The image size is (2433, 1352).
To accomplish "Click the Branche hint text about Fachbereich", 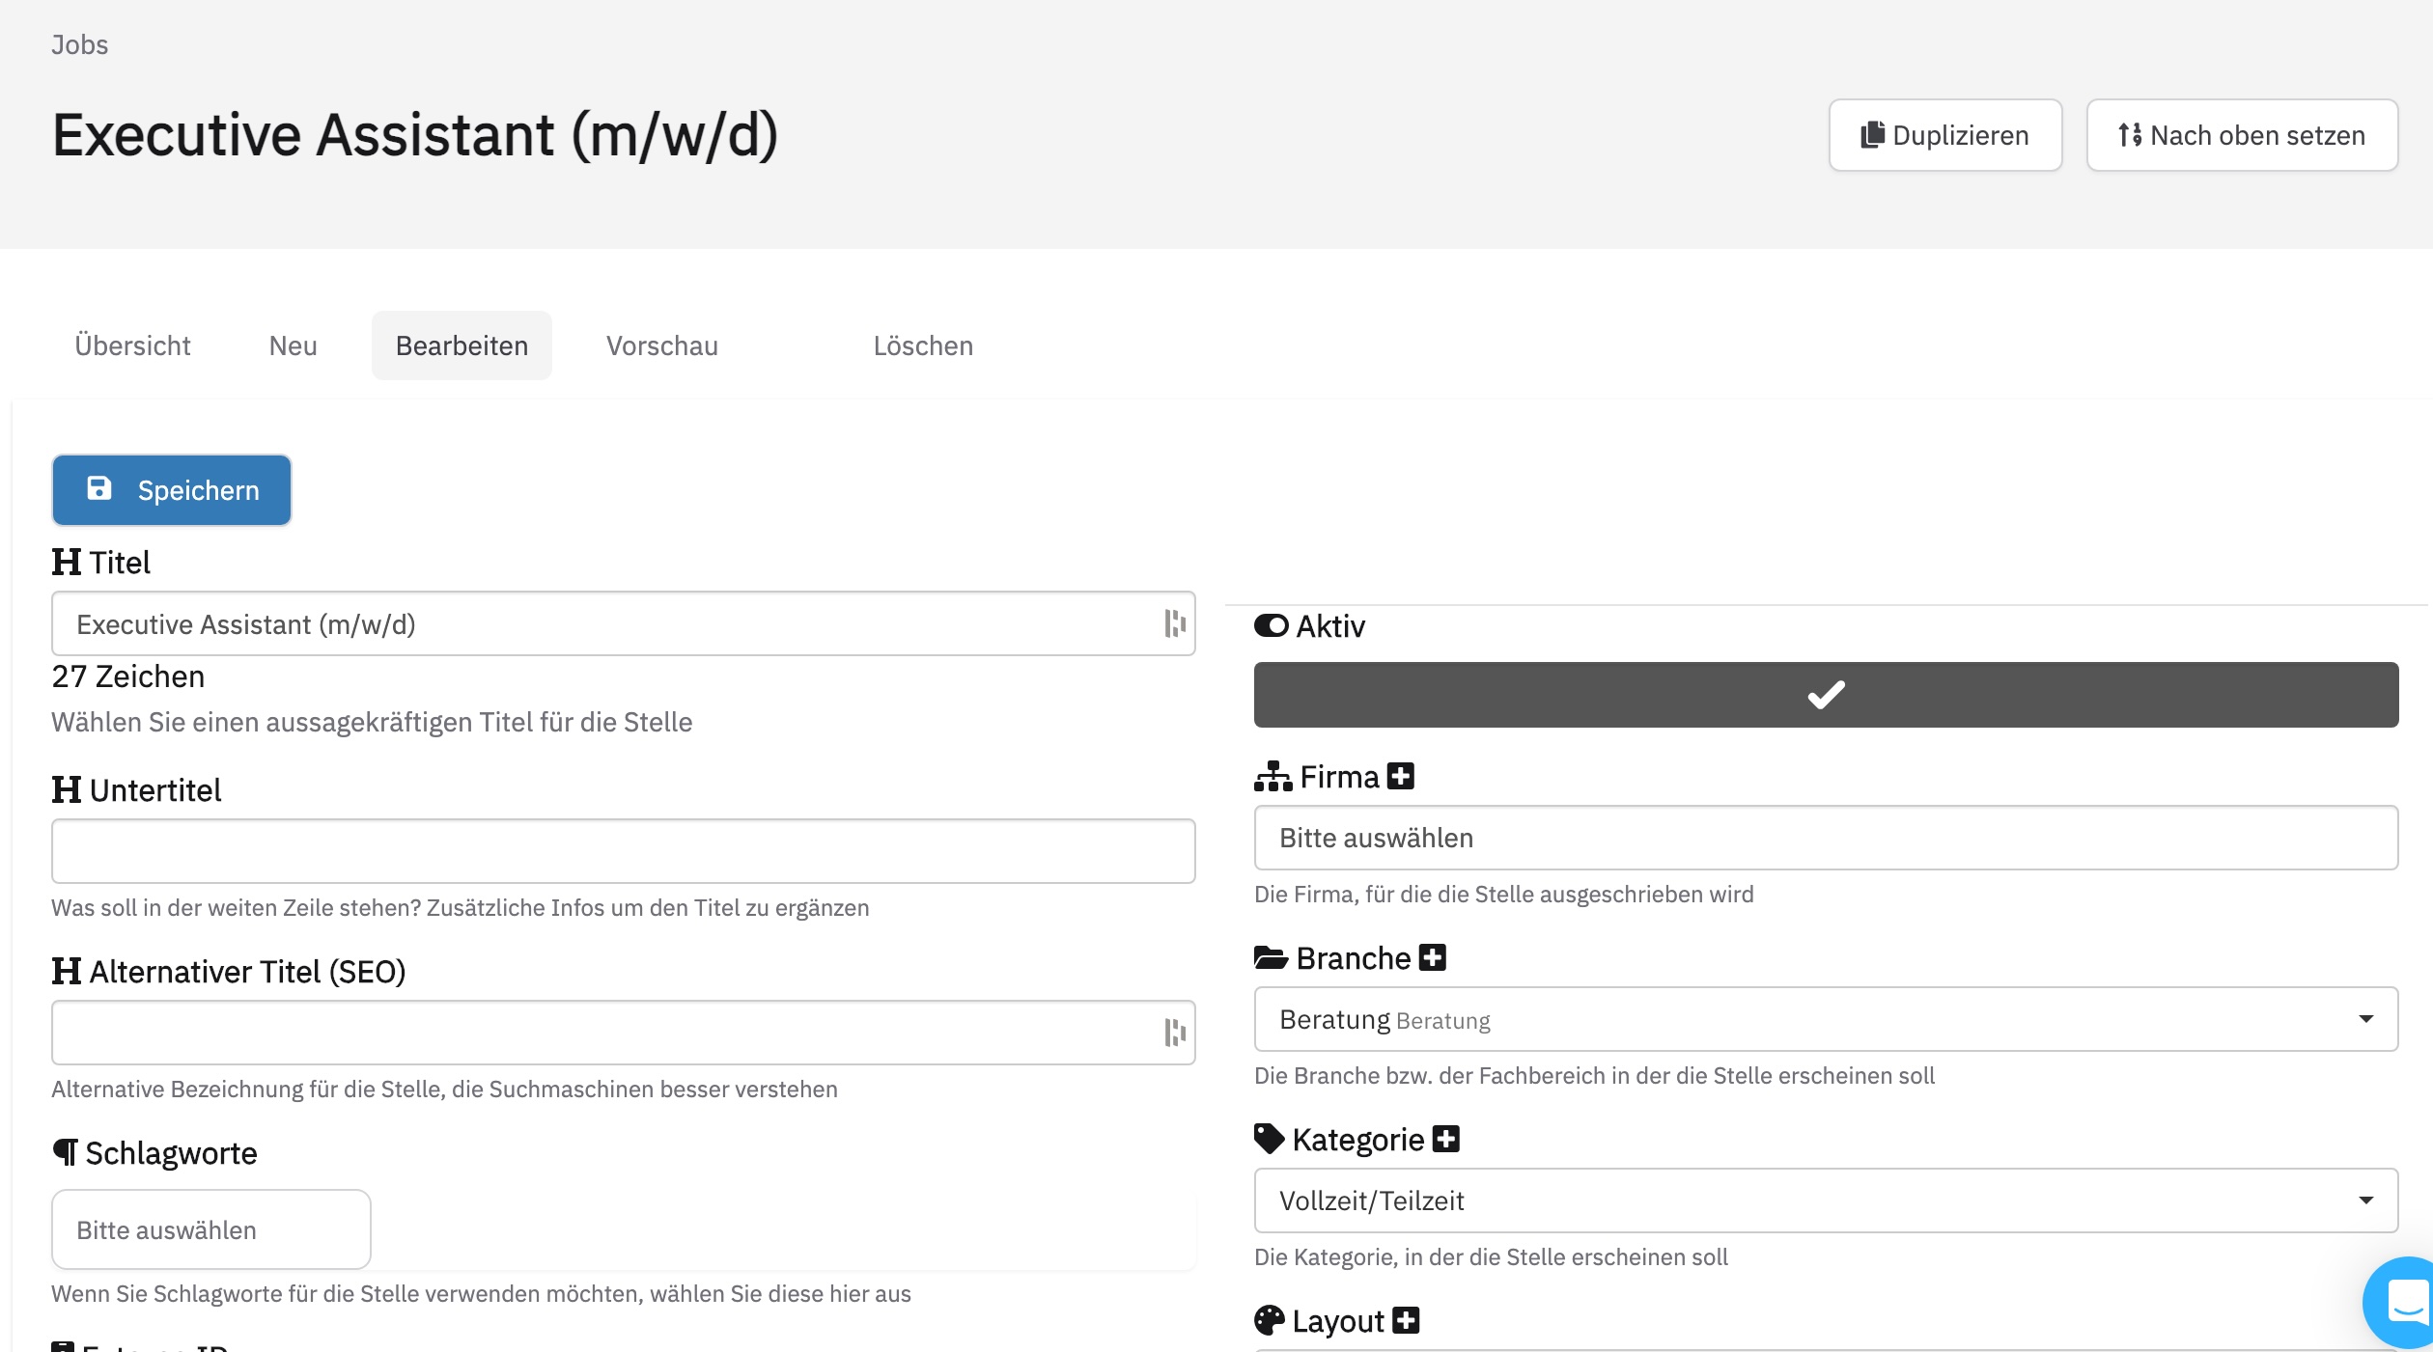I will [x=1594, y=1076].
